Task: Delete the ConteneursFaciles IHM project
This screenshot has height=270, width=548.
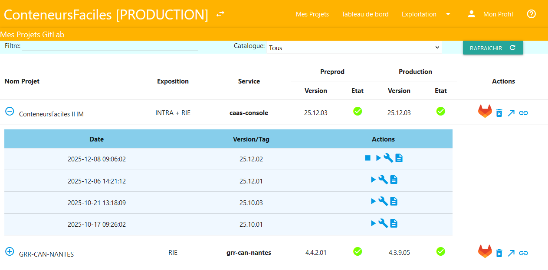Action: [499, 113]
